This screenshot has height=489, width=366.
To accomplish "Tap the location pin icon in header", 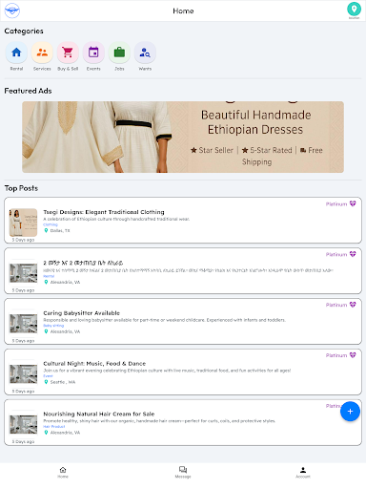I will pos(354,9).
